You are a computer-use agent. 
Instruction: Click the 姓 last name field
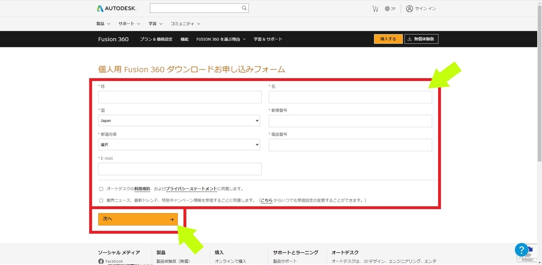(179, 97)
